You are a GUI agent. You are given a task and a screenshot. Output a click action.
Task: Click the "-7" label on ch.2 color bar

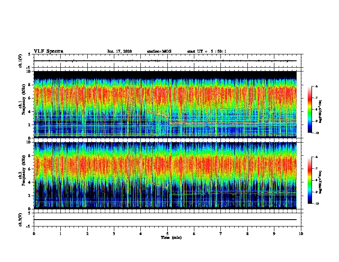click(316, 169)
